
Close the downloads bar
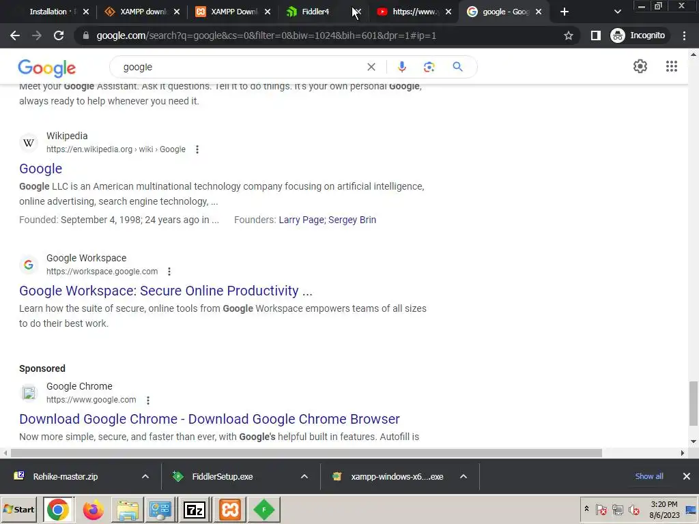687,476
